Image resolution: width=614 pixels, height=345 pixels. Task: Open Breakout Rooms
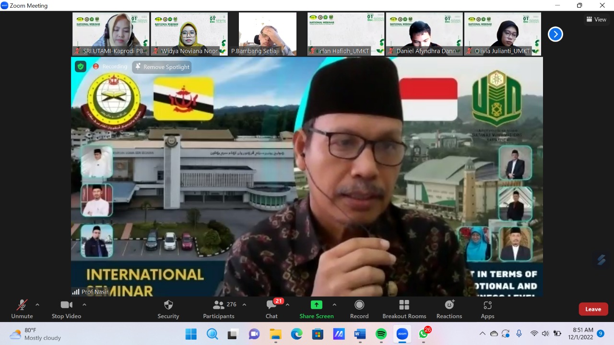coord(404,309)
